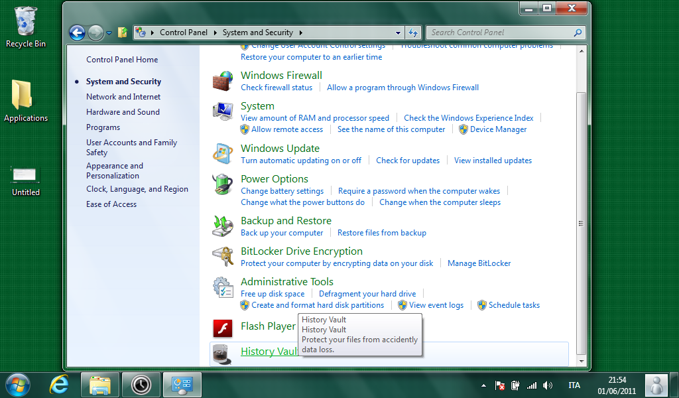Open the Windows Update icon
This screenshot has height=398, width=679.
(x=223, y=154)
